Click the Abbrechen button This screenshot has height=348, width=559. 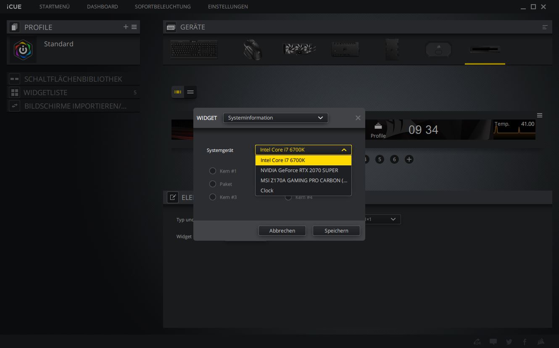tap(282, 231)
